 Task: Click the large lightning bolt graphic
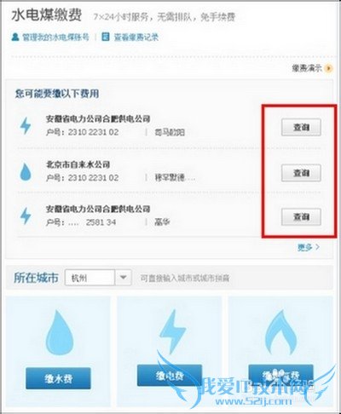coord(172,331)
